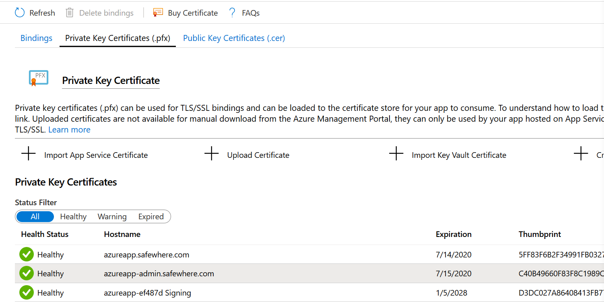Click the Buy Certificate badge icon
The height and width of the screenshot is (302, 604).
pos(158,13)
